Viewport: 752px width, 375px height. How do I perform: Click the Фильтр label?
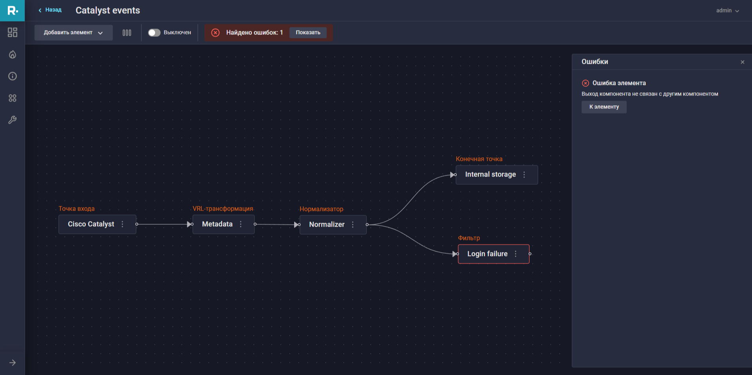469,238
